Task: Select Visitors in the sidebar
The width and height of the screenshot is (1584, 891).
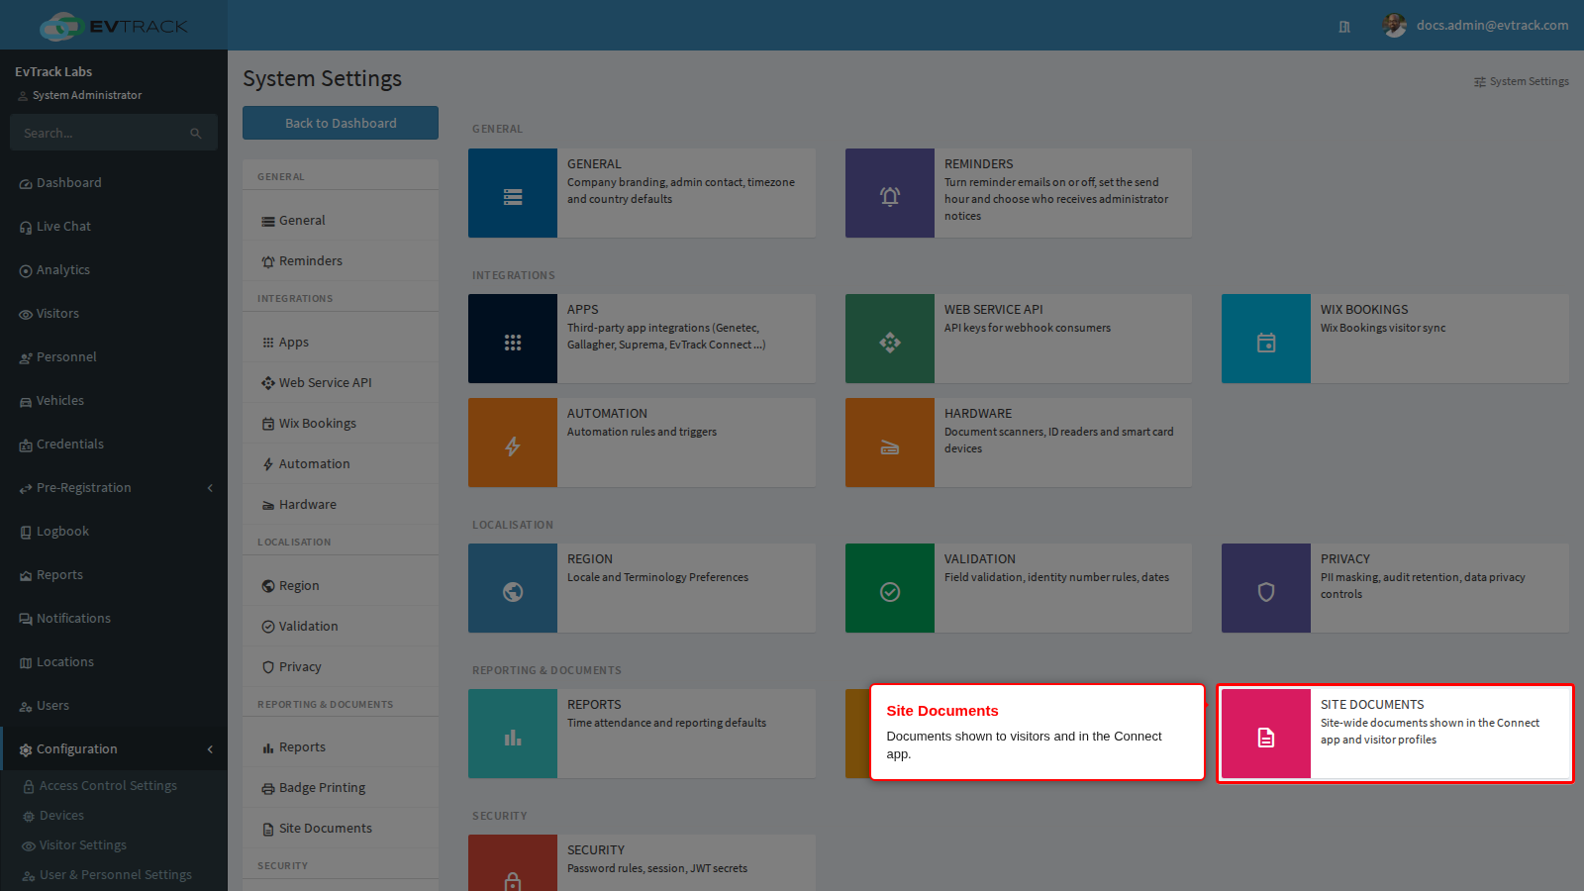Action: tap(114, 314)
